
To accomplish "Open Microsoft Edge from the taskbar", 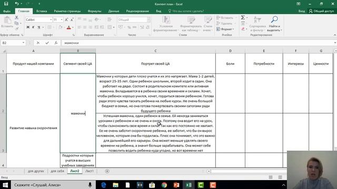I will pos(104,185).
